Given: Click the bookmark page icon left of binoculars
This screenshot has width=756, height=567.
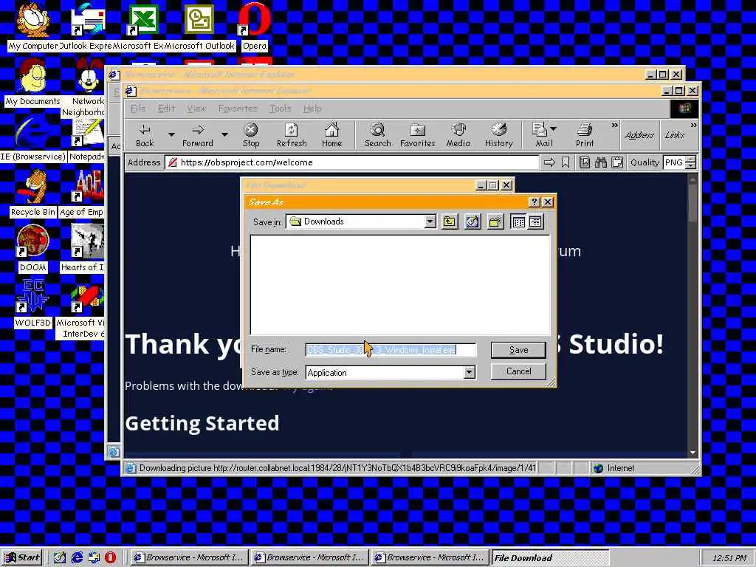Looking at the screenshot, I should tap(585, 162).
